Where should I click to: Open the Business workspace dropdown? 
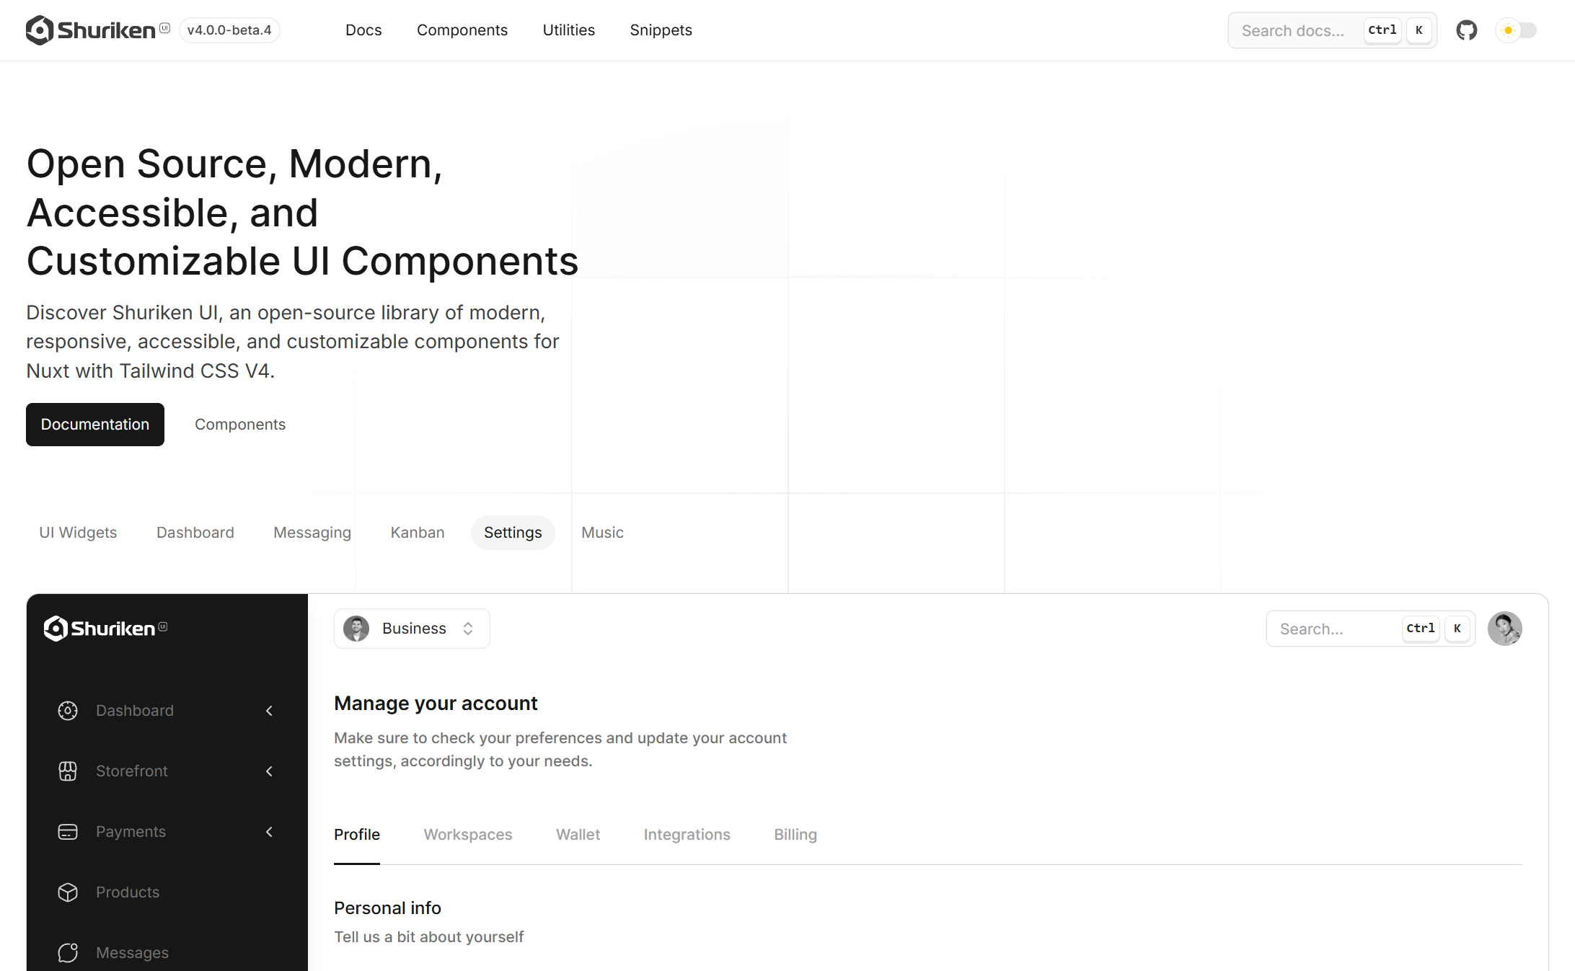412,629
